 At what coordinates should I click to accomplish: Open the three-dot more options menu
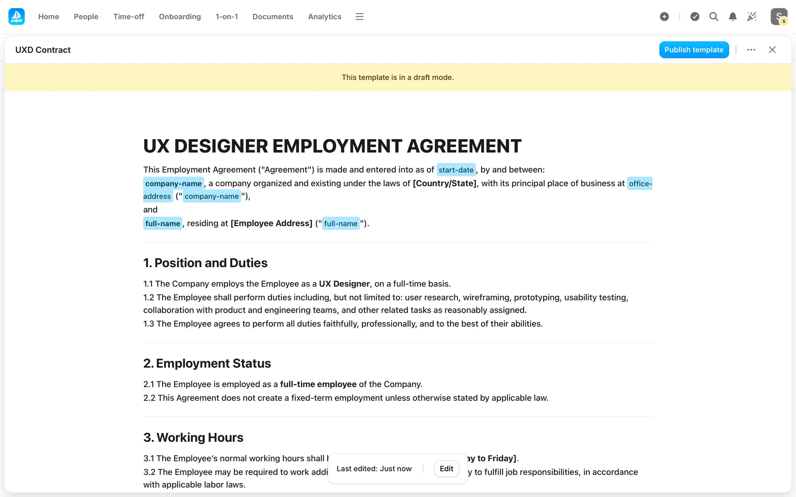(x=751, y=50)
